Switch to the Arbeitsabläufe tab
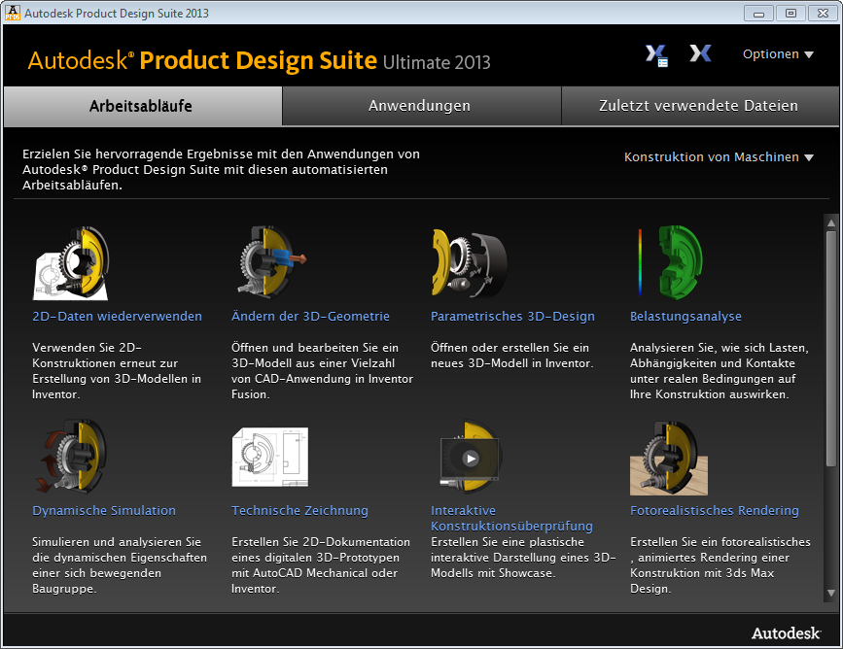This screenshot has height=649, width=843. point(143,106)
